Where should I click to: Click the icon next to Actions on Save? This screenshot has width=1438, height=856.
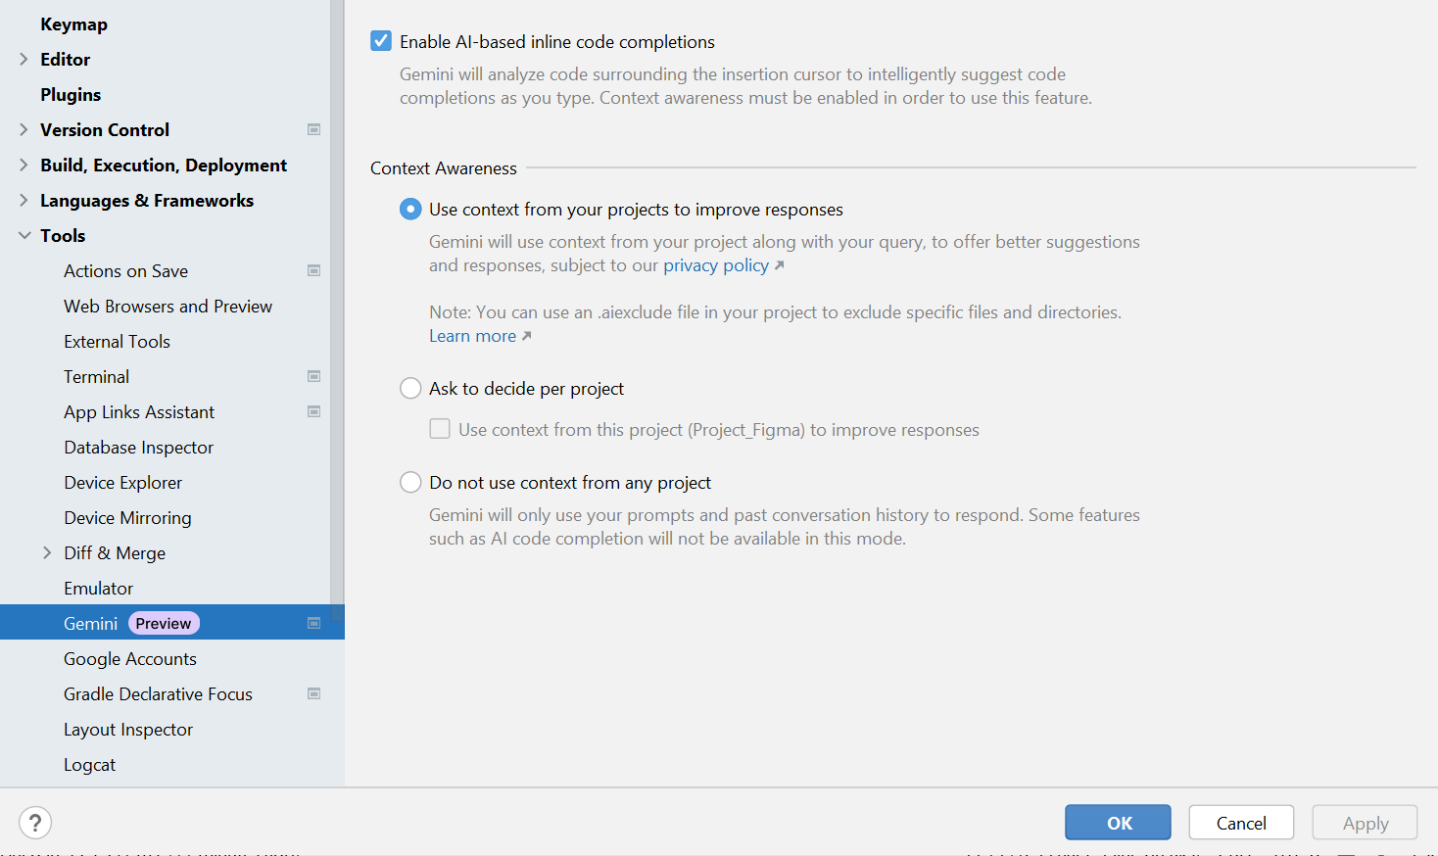coord(313,270)
